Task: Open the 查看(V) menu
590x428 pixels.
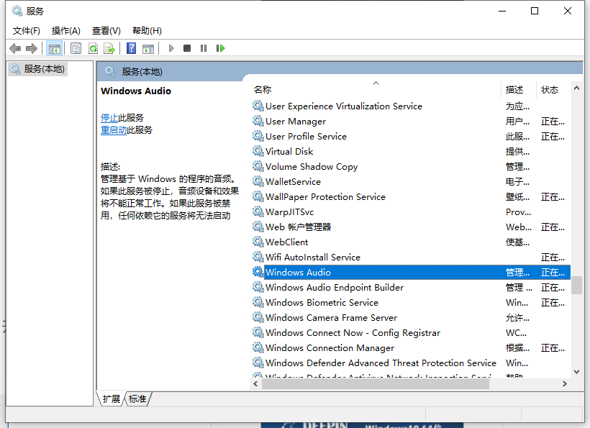Action: click(106, 30)
